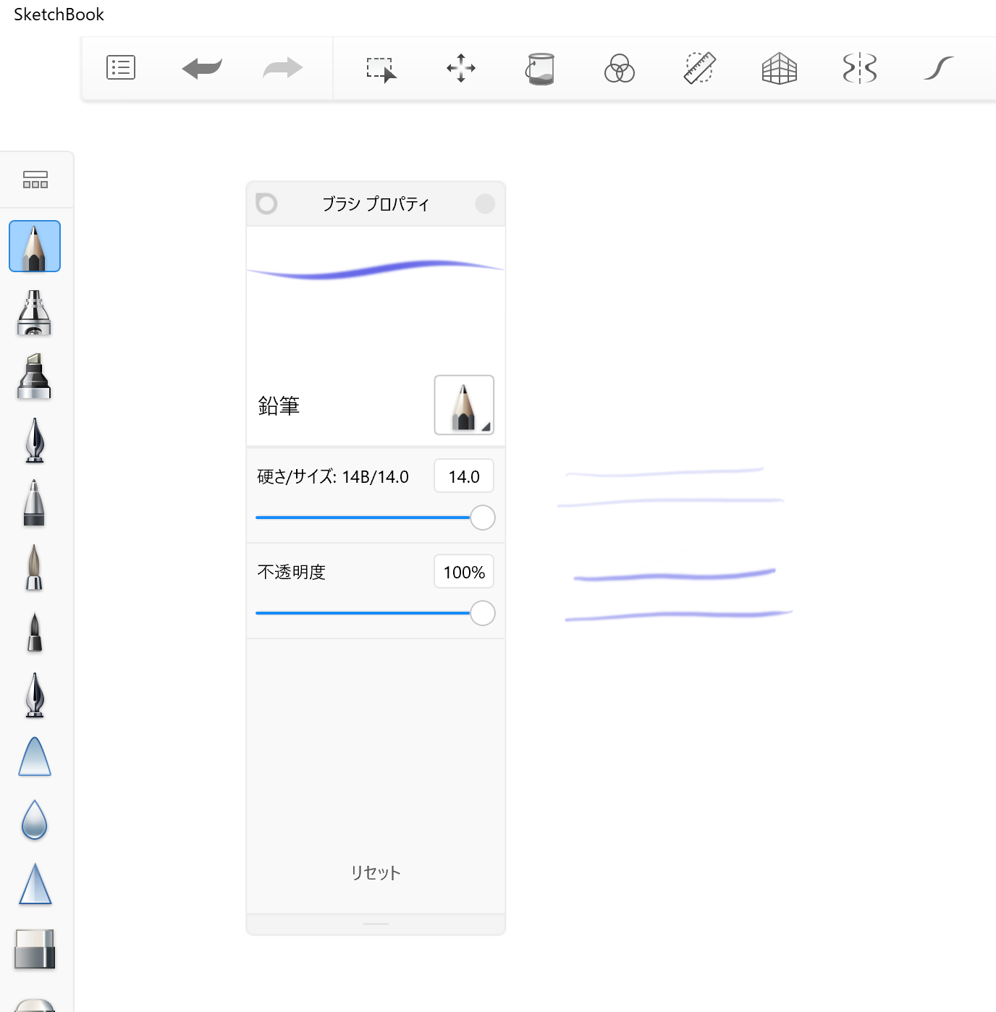Click the リセット reset button

coord(376,872)
